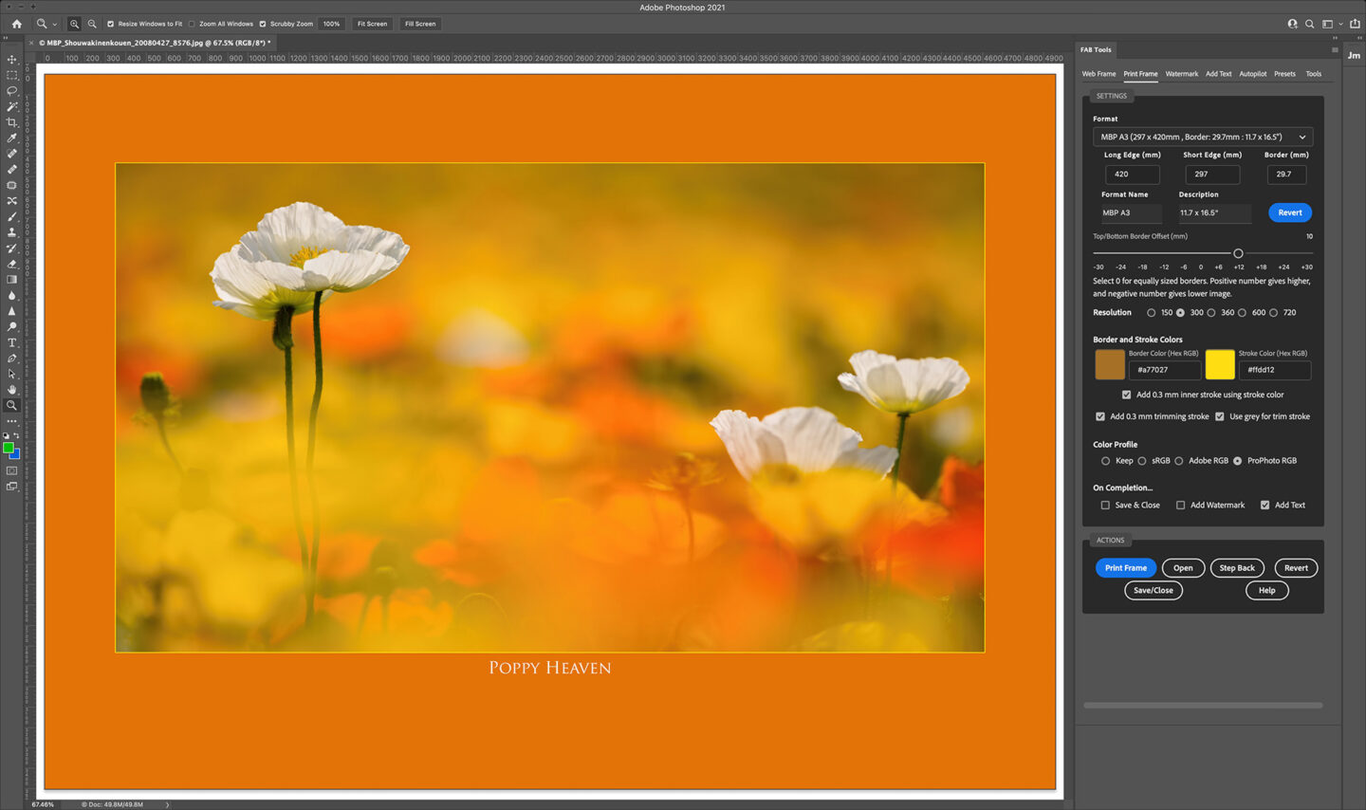Select the Move tool
This screenshot has height=810, width=1366.
tap(12, 60)
